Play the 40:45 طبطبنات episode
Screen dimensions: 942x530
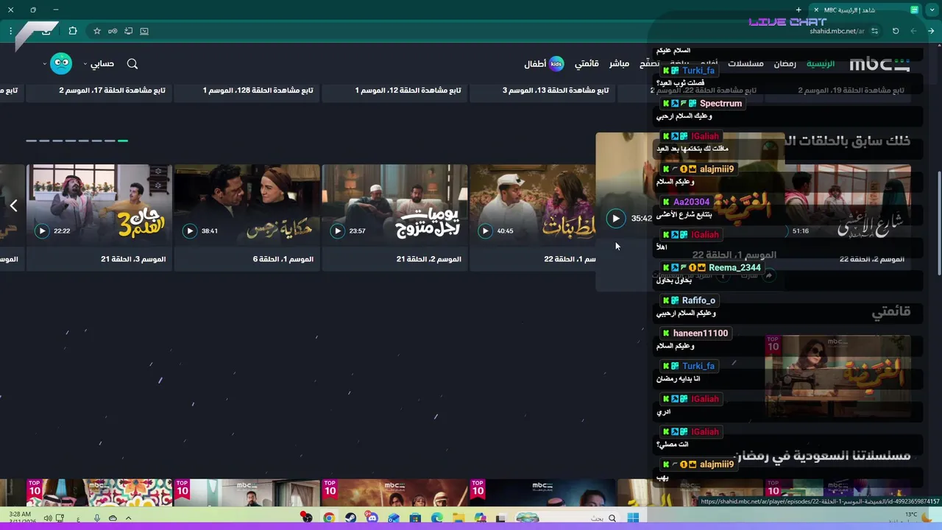click(x=485, y=230)
